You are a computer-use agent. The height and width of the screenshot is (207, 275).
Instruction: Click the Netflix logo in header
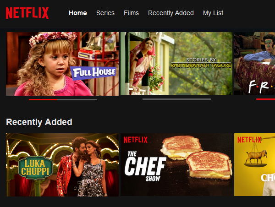(27, 13)
